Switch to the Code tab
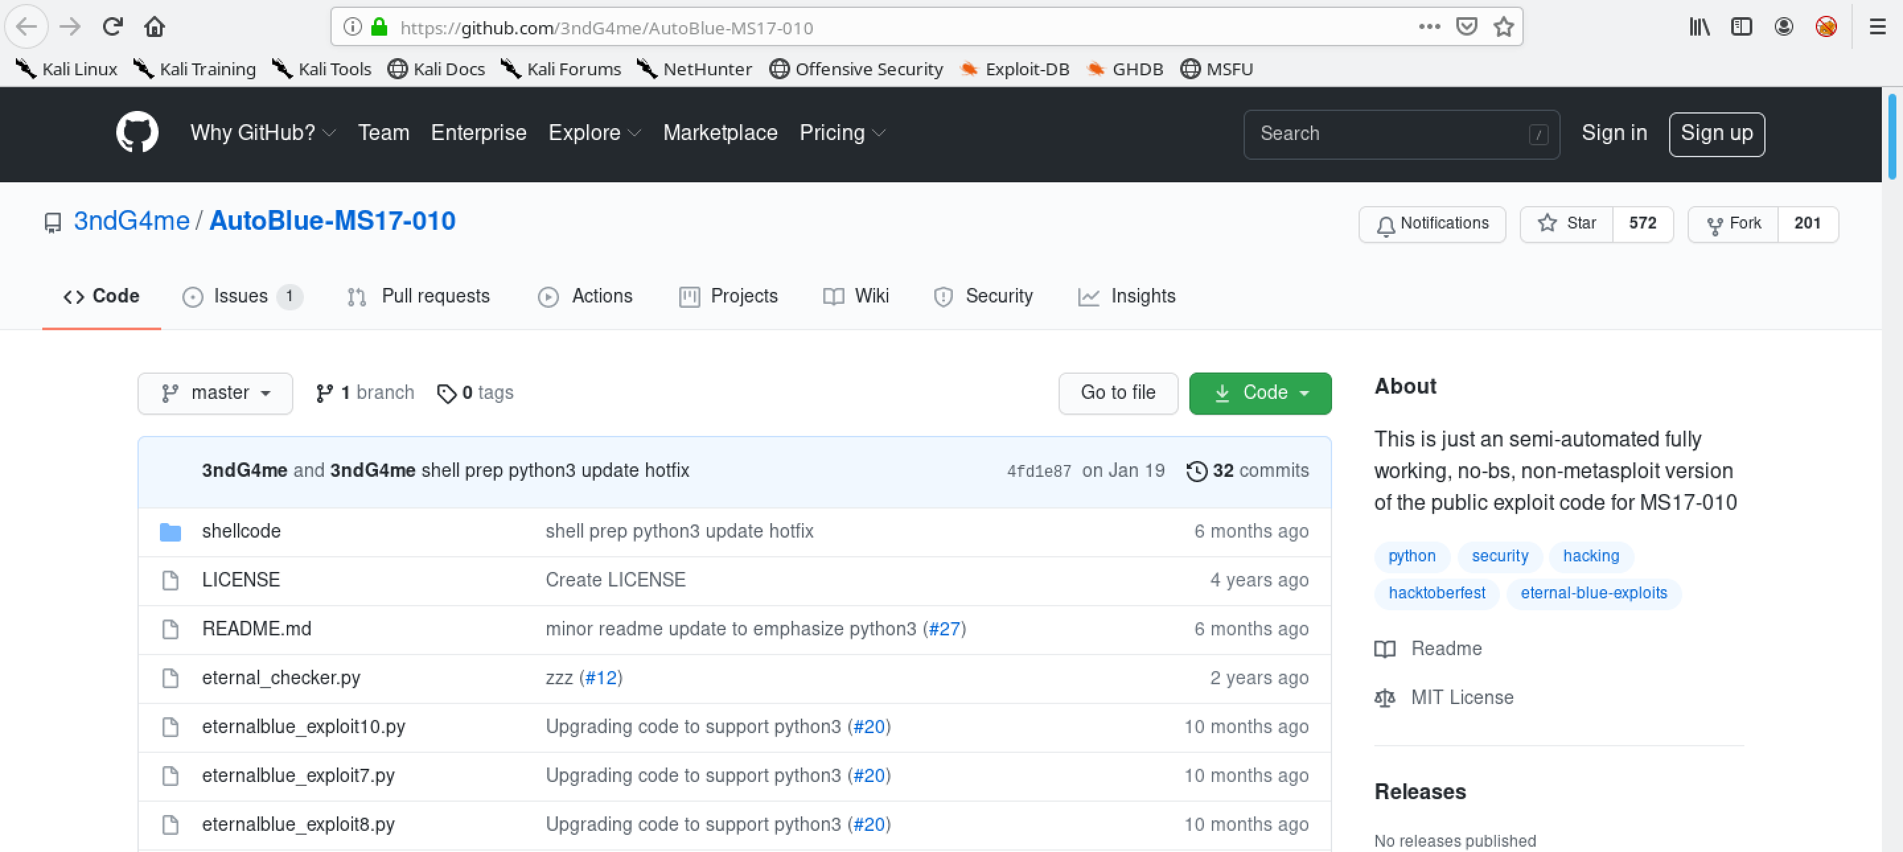The height and width of the screenshot is (852, 1903). click(x=101, y=296)
